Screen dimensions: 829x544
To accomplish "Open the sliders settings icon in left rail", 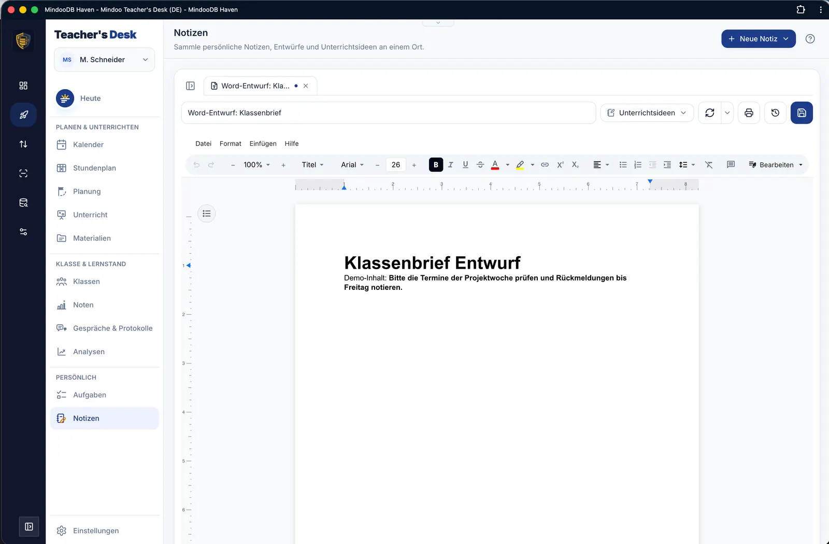I will click(x=23, y=232).
